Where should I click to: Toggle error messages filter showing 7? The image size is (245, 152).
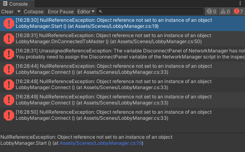[239, 11]
